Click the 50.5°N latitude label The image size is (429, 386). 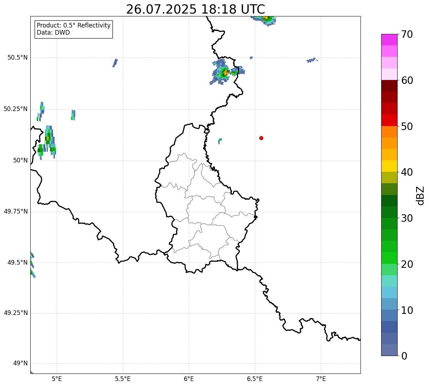pos(17,57)
